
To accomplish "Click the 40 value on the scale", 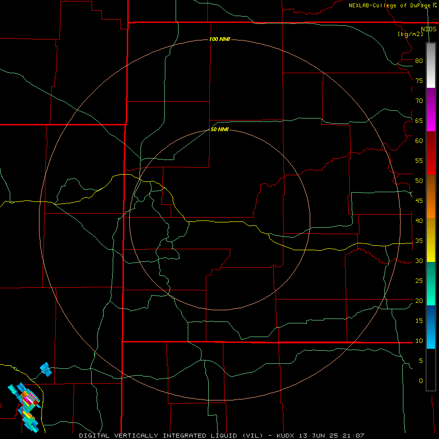I will pyautogui.click(x=419, y=221).
